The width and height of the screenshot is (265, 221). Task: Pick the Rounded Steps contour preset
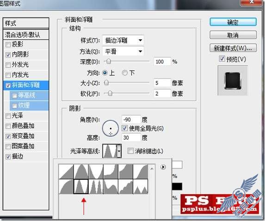pos(126,186)
